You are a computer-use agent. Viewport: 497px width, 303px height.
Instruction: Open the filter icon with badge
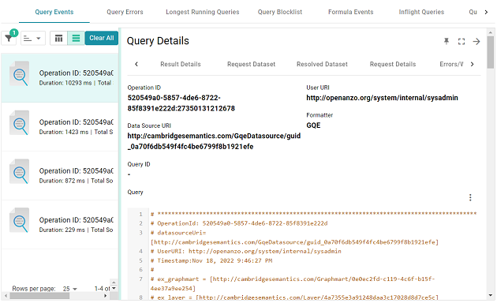click(x=9, y=38)
